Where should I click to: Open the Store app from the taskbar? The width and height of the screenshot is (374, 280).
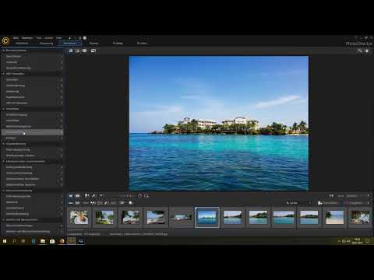(52, 241)
